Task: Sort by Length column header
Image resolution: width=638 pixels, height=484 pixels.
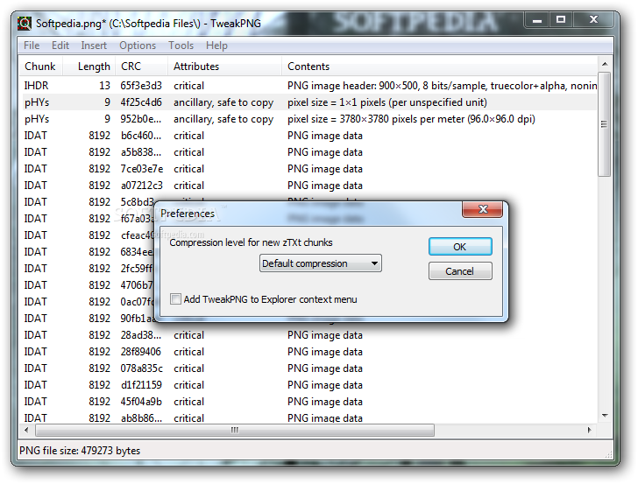Action: click(x=89, y=67)
